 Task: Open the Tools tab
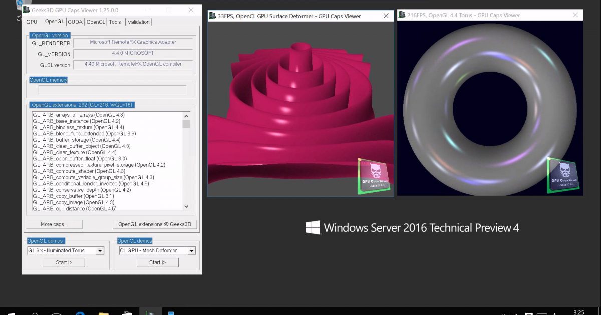[115, 22]
